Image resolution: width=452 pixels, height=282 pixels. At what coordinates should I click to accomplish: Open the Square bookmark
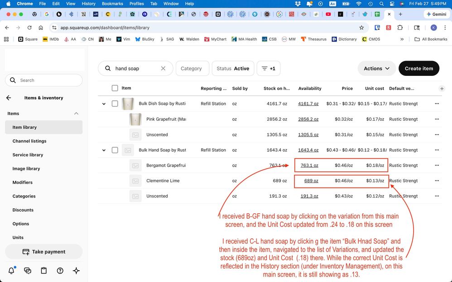[28, 39]
